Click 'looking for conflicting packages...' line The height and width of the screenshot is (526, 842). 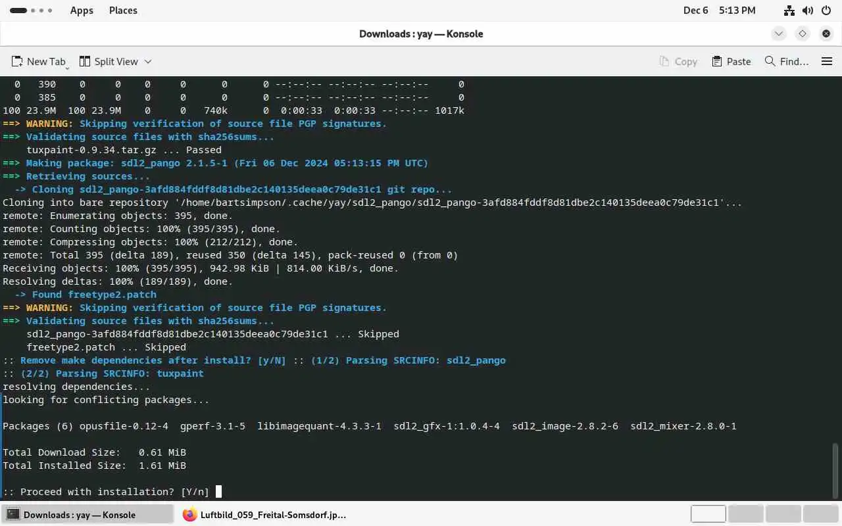(106, 400)
